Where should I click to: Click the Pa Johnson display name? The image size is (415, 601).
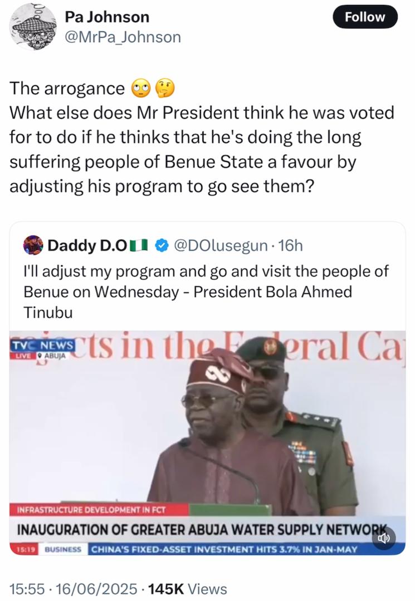pos(107,17)
